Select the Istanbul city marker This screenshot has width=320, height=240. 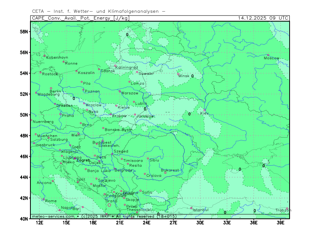(191, 208)
